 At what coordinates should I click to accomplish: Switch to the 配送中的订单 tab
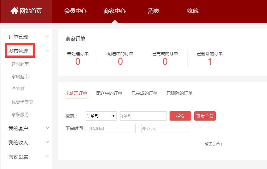pyautogui.click(x=109, y=93)
